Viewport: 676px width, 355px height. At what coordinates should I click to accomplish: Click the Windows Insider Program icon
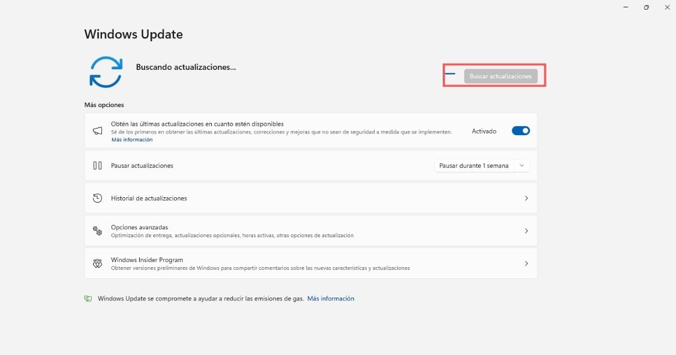(97, 264)
